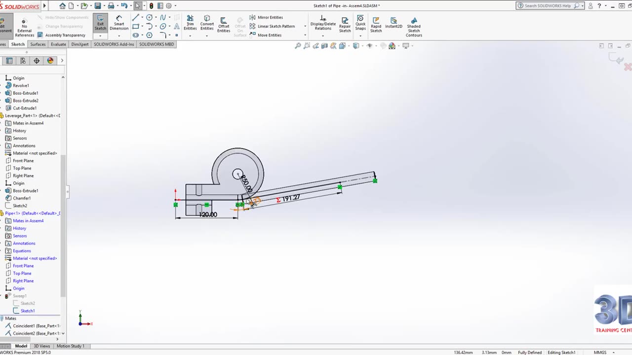The image size is (632, 355).
Task: Expand the FeatureManager tabs chevron
Action: click(x=62, y=61)
